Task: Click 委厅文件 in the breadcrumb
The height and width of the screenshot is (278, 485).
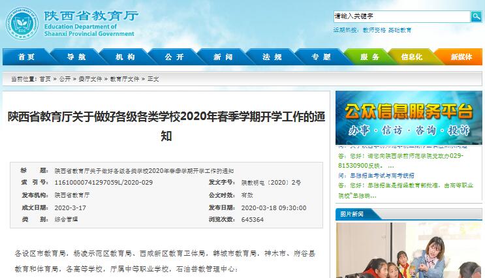Action: click(x=90, y=78)
